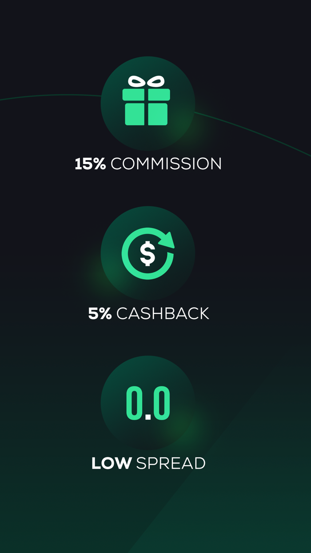The height and width of the screenshot is (553, 311).
Task: Tap the lower body of gift box
Action: coord(146,114)
